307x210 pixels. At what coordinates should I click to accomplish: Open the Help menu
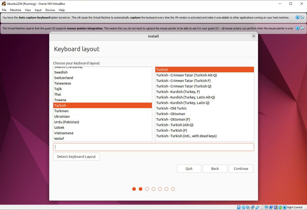click(x=62, y=10)
